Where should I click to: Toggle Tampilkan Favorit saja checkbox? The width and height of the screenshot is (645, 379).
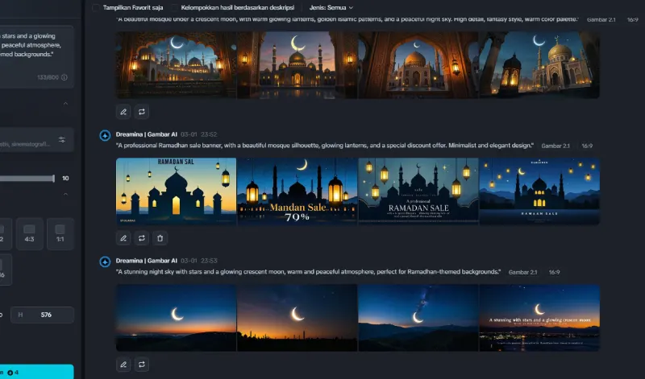(x=95, y=7)
